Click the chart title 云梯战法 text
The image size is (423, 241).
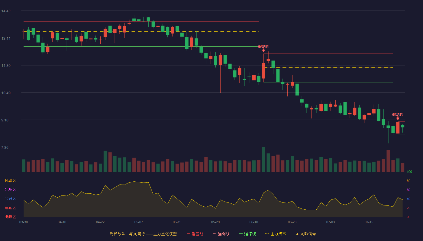(117, 234)
